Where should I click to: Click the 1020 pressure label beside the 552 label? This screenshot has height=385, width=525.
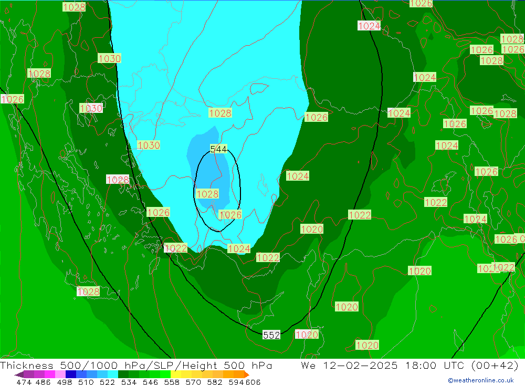pos(307,335)
